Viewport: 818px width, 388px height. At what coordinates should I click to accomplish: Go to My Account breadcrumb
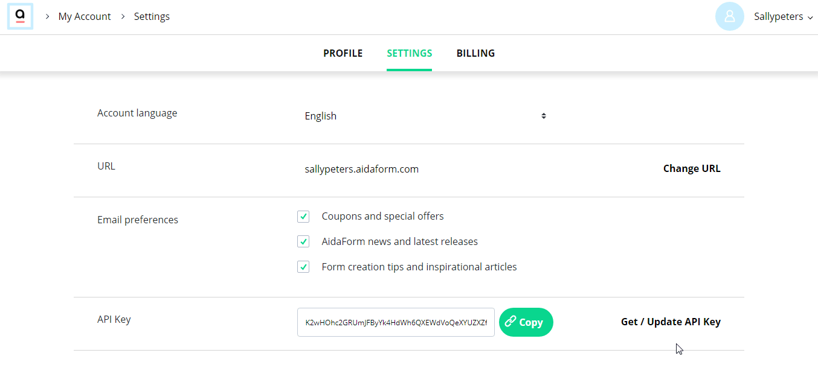click(85, 16)
